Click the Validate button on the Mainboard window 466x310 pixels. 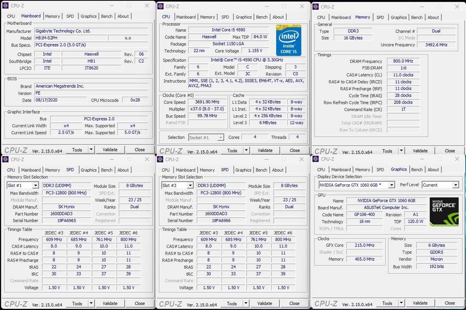[x=110, y=149]
